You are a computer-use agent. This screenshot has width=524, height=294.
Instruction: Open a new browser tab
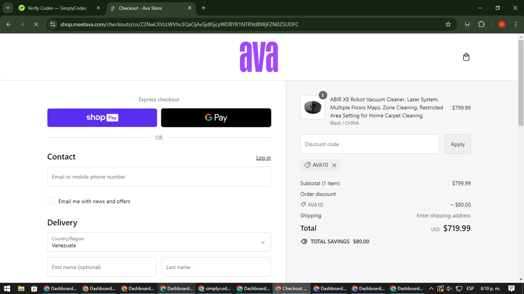204,8
